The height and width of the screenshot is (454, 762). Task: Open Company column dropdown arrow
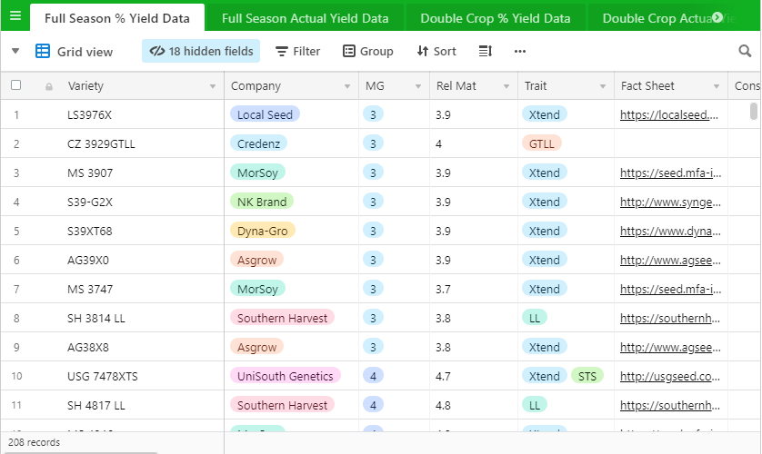coord(347,86)
